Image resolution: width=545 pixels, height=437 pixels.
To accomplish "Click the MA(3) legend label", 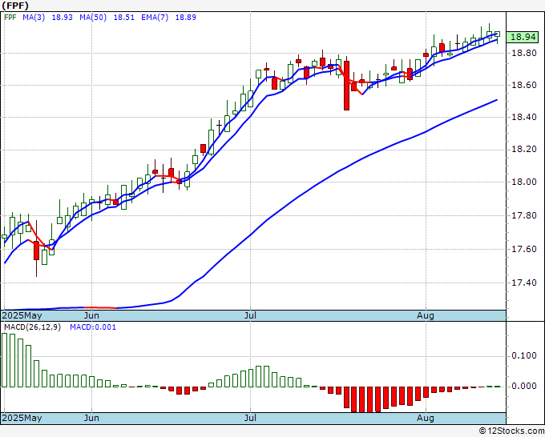I will pos(34,18).
